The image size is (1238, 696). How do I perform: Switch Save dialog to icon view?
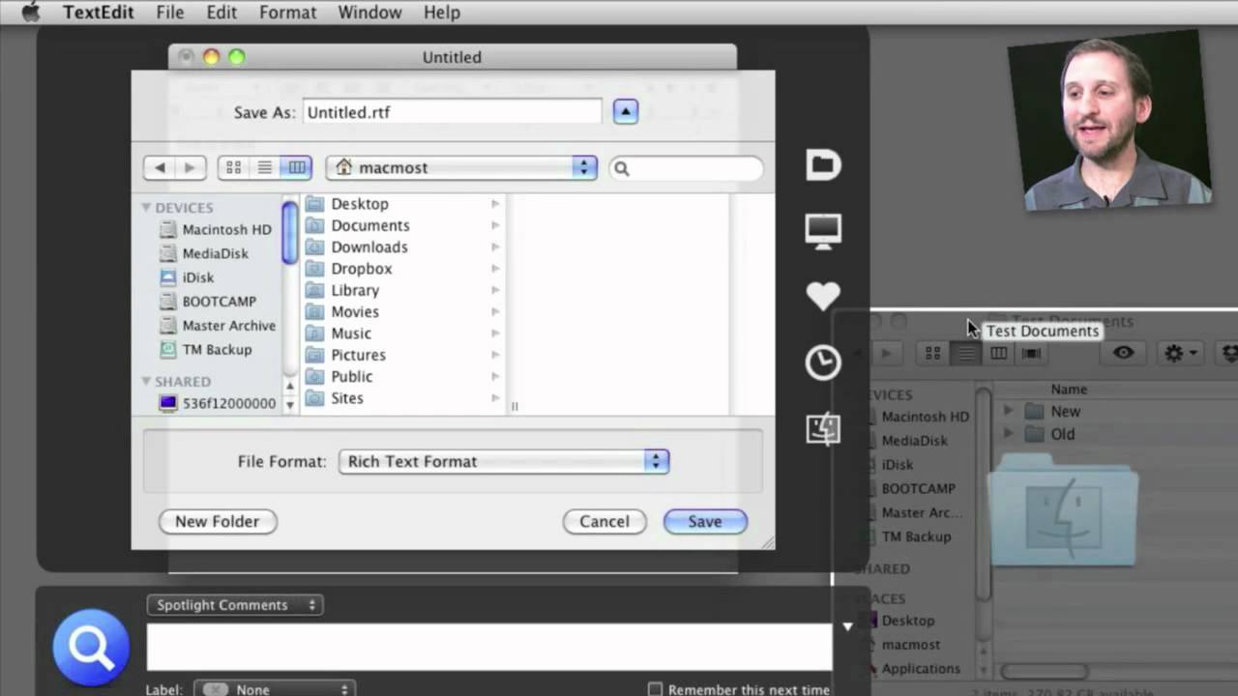pyautogui.click(x=233, y=167)
